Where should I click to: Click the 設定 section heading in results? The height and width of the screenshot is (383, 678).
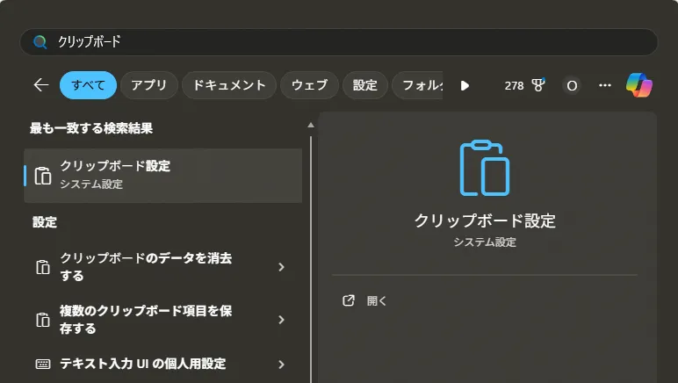(45, 222)
